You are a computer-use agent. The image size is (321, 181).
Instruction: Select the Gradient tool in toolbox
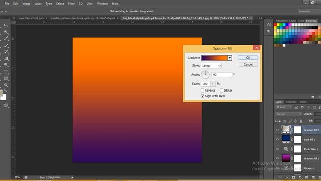[6, 58]
